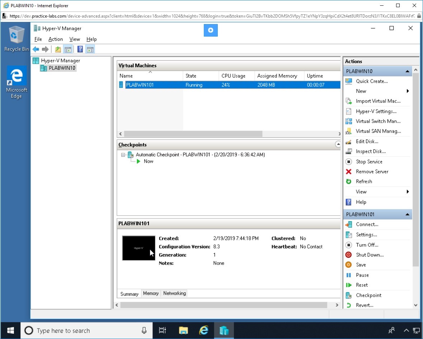The image size is (423, 339).
Task: Open the View menu in menu bar
Action: (75, 39)
